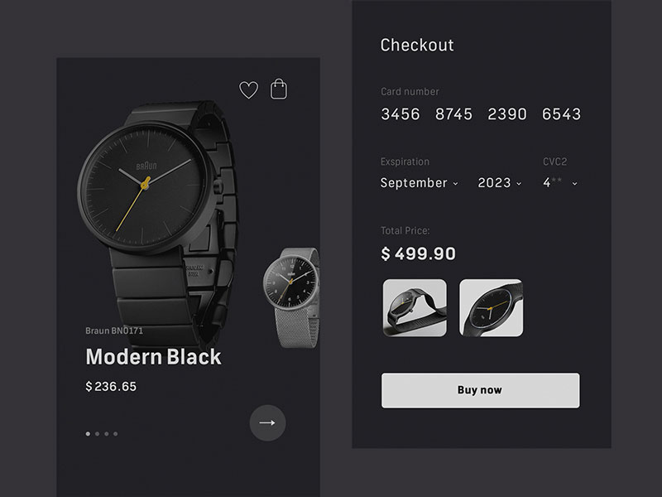Select card number group 8745

click(454, 114)
